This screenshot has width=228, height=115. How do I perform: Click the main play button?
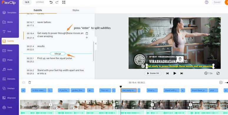175,73
